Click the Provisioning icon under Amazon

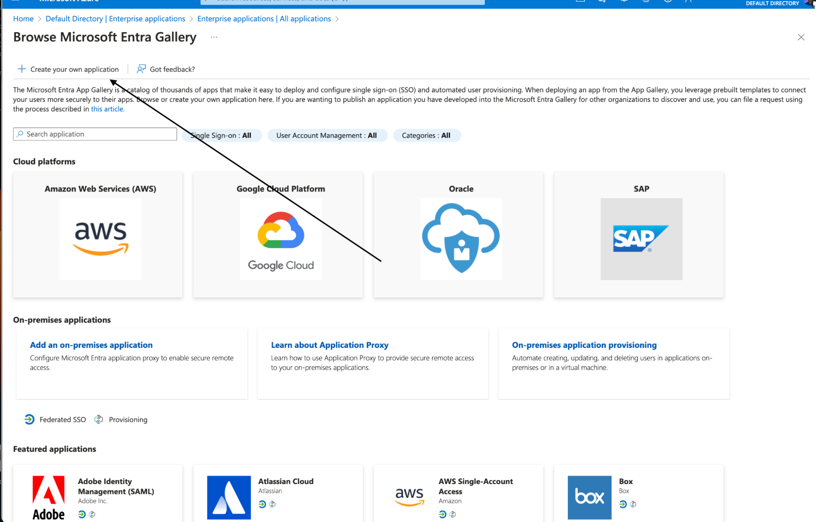click(x=453, y=514)
